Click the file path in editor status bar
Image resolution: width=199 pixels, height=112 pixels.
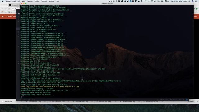[24, 100]
